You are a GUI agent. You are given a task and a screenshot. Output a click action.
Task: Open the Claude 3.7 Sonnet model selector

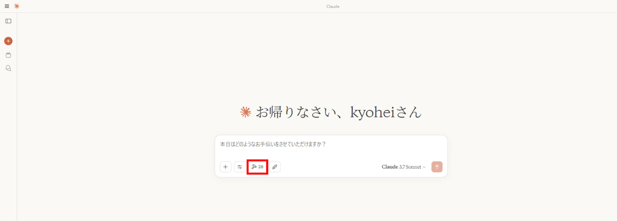[x=404, y=167]
